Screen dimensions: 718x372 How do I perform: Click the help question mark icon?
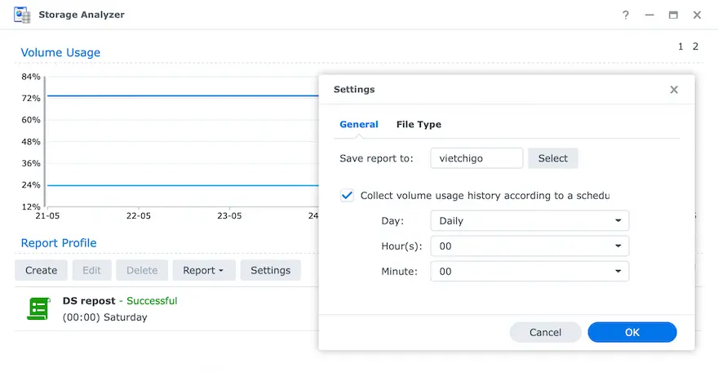click(626, 15)
